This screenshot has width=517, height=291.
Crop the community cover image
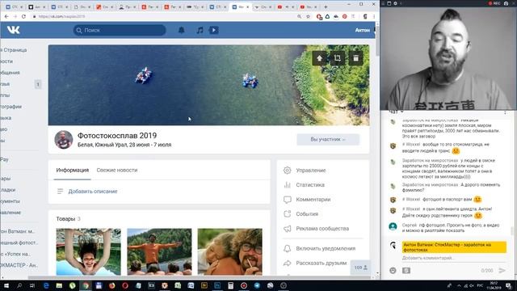pos(338,58)
